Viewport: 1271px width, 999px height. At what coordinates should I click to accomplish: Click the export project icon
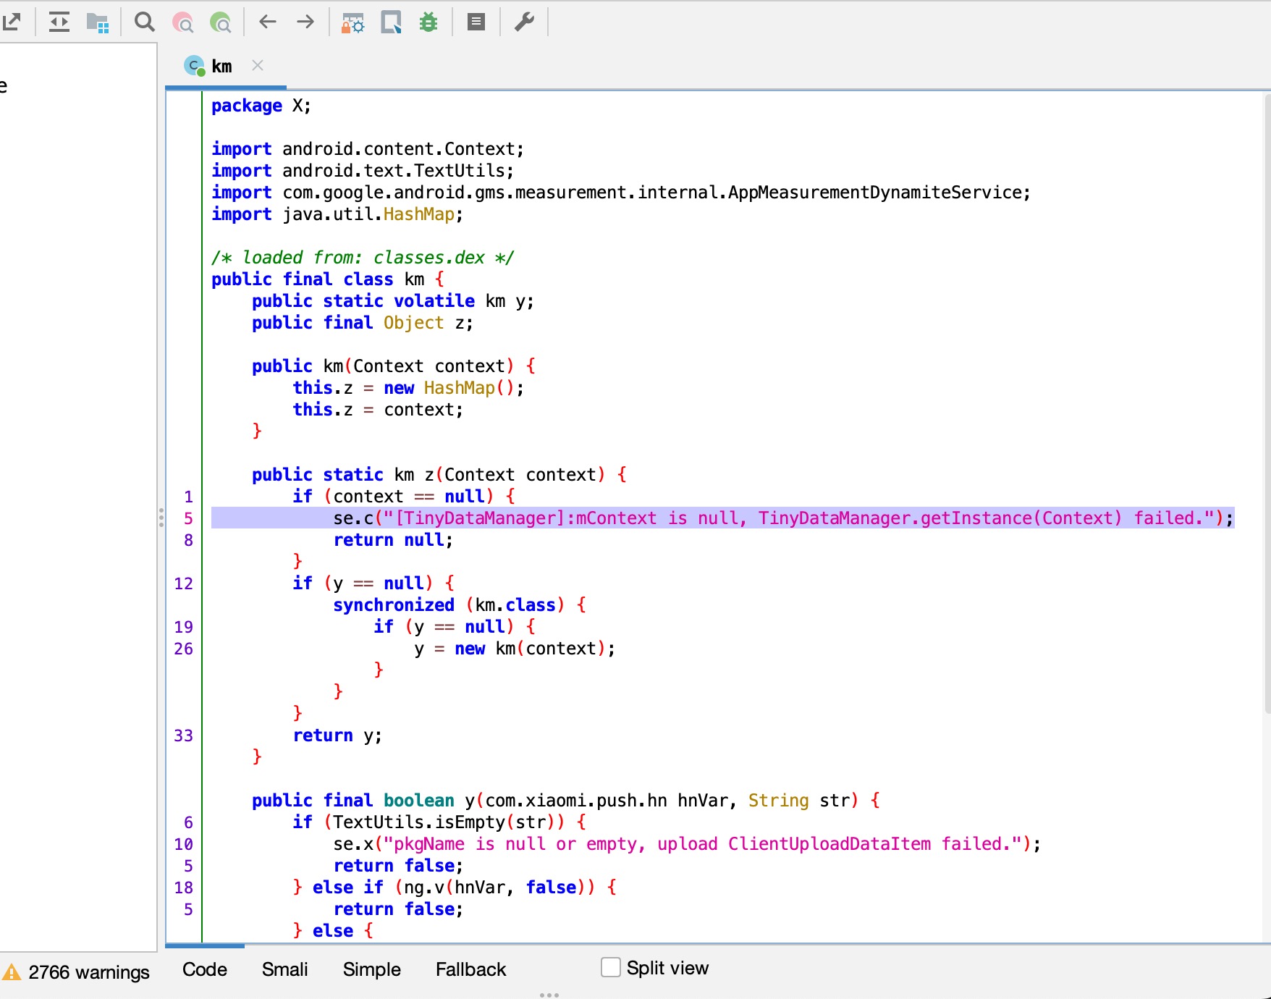tap(12, 22)
